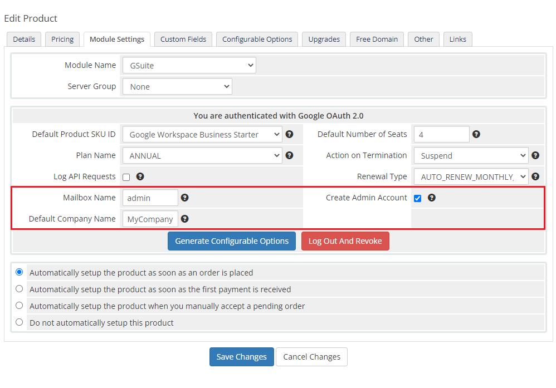Image resolution: width=556 pixels, height=388 pixels.
Task: Open the Links tab
Action: coord(458,40)
